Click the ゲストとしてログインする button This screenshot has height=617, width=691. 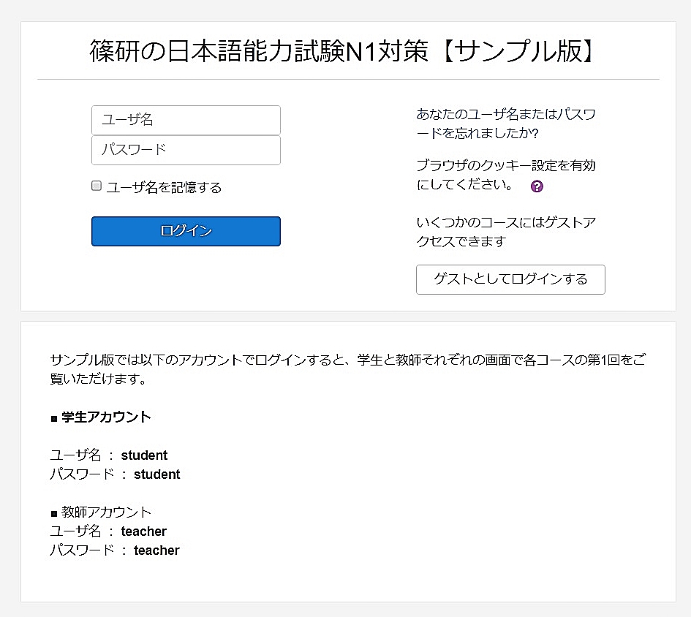tap(510, 279)
